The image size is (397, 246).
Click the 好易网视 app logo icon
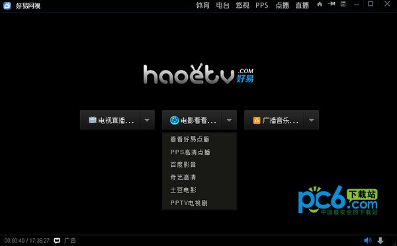7,5
